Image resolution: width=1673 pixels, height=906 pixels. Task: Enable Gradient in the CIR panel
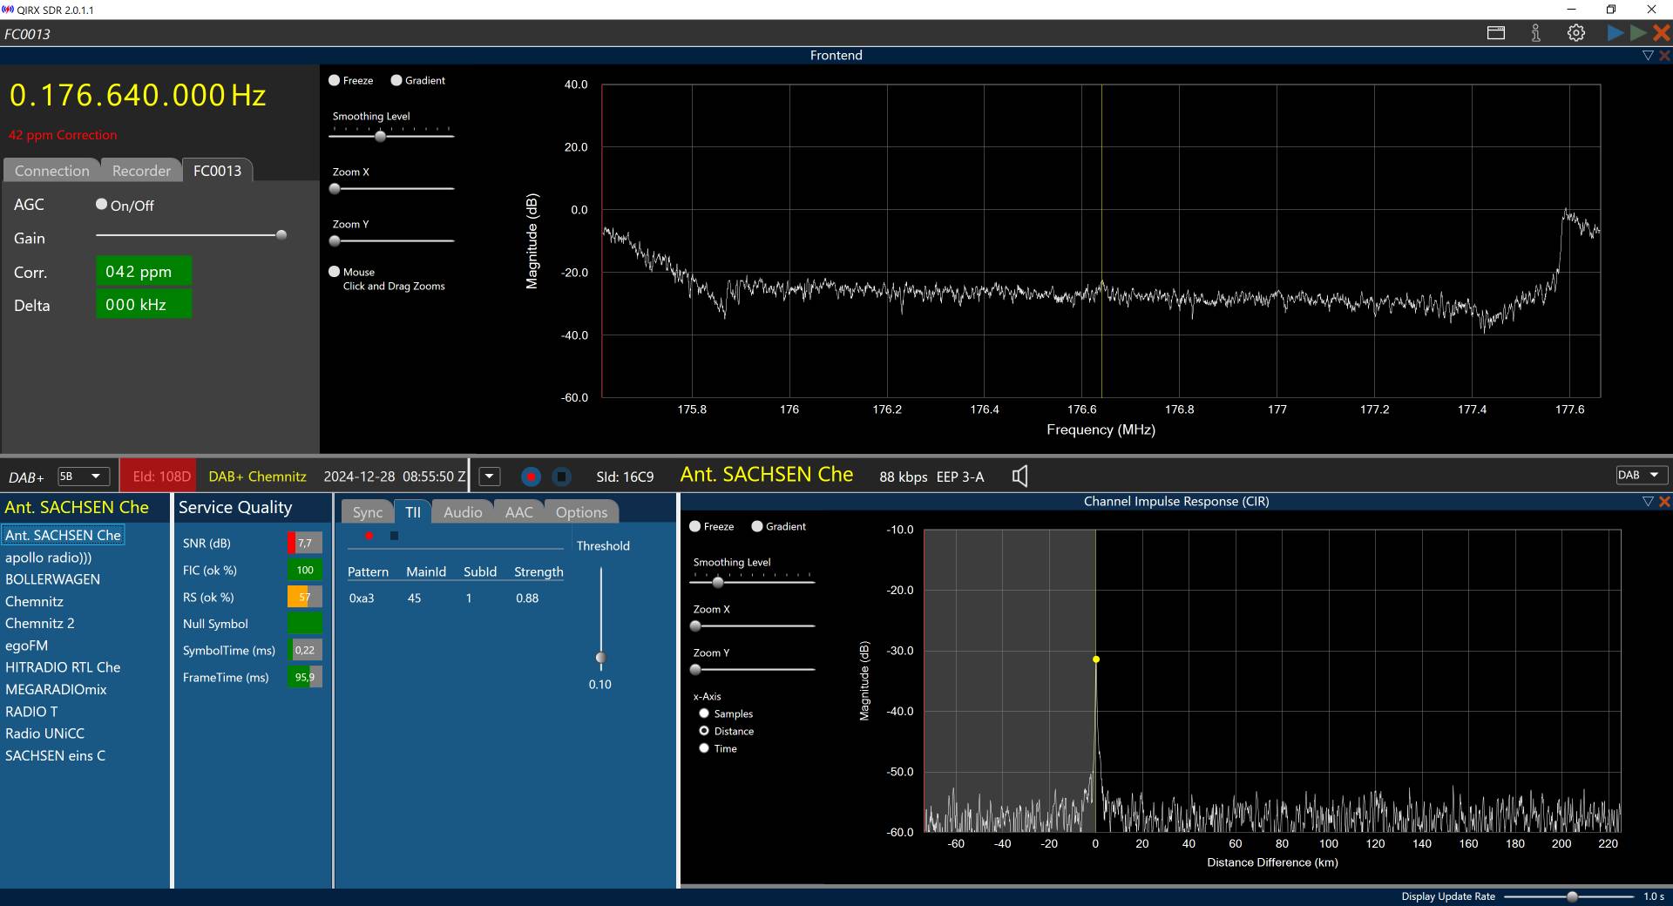[x=757, y=526]
